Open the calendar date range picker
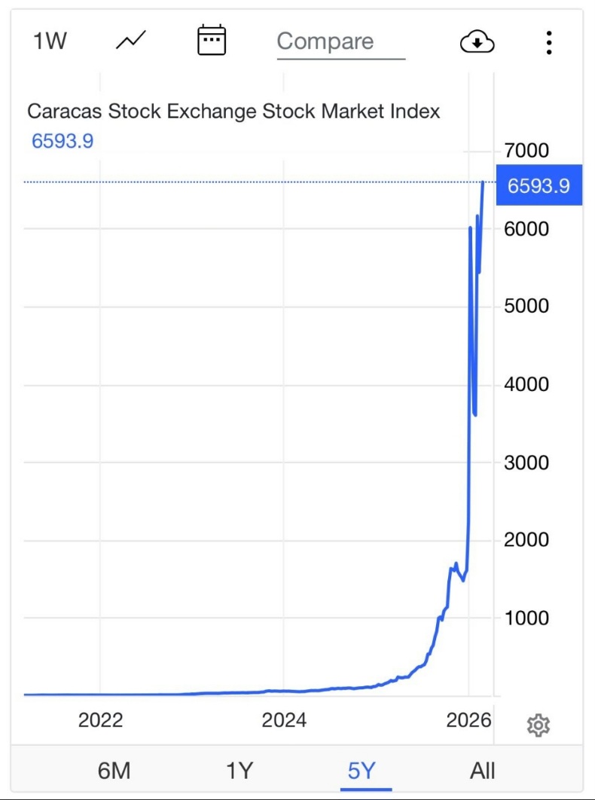595x800 pixels. click(x=212, y=41)
